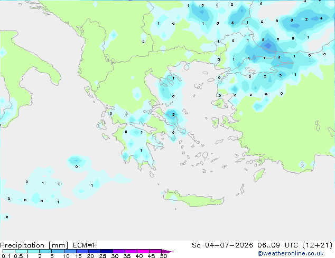Click the 'Sa 04-07-2026' date text
Screen dimensions: 335x258
222,245
